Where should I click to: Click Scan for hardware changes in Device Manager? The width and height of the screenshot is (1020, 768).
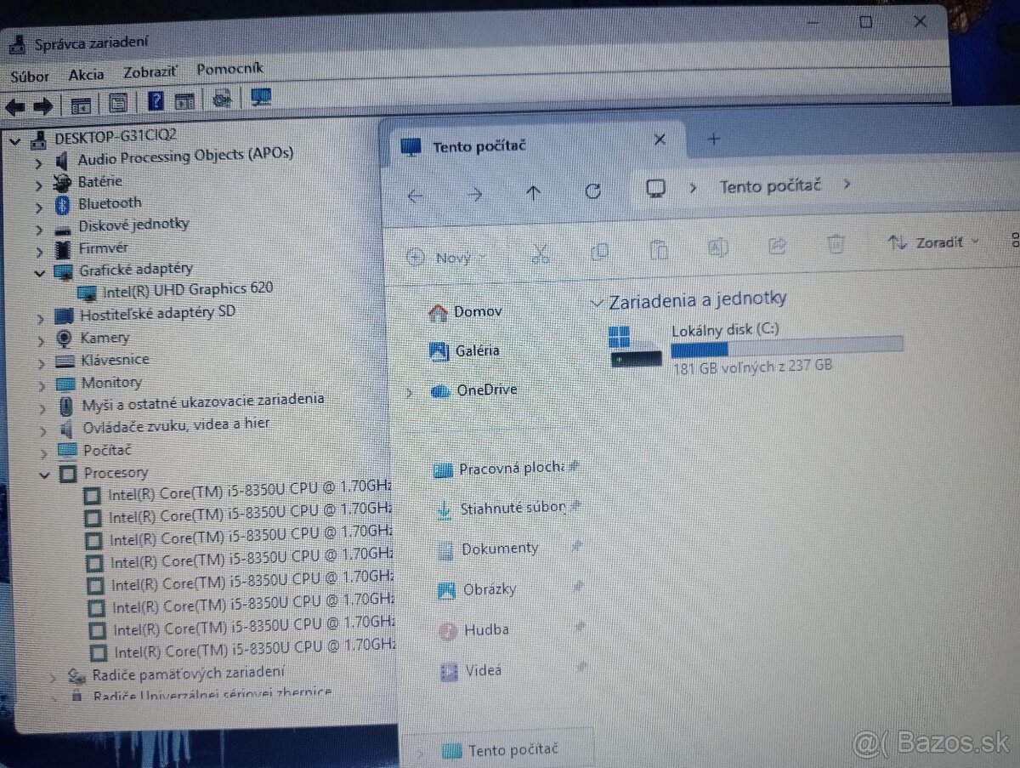(223, 99)
